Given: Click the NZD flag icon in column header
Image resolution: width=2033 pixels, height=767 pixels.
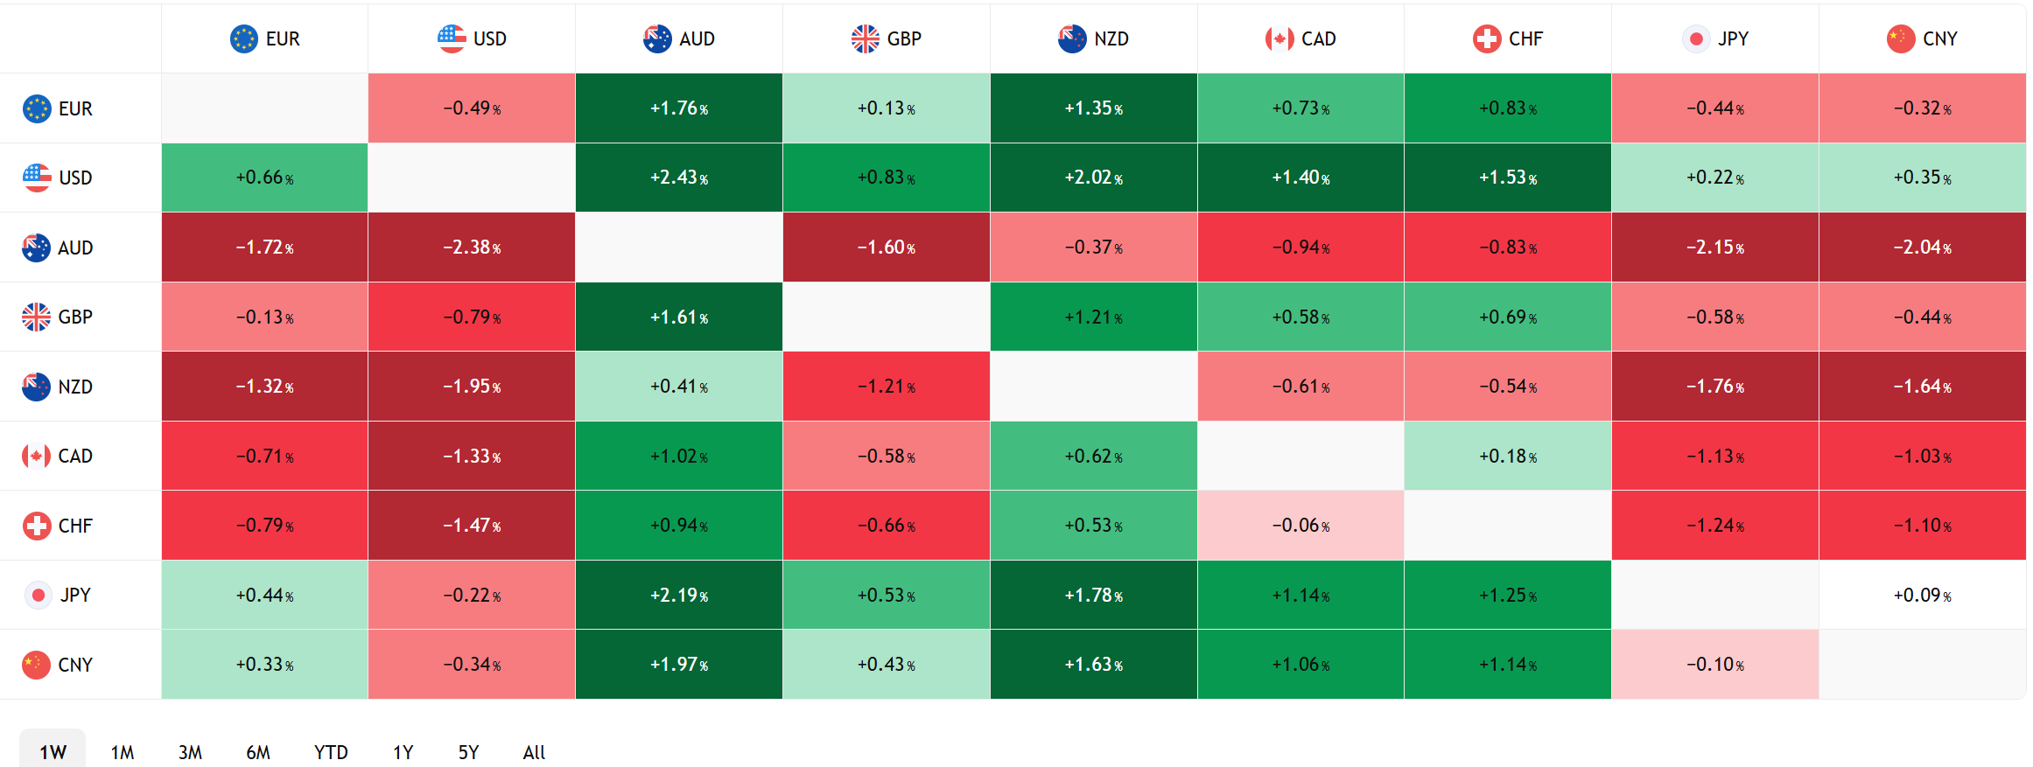Looking at the screenshot, I should coord(1072,38).
